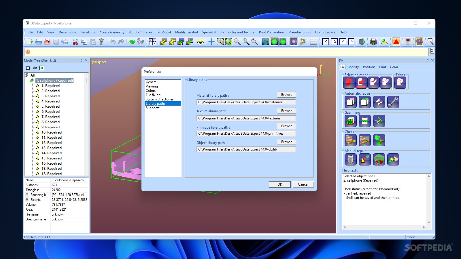The width and height of the screenshot is (461, 259).
Task: Click the red triangle toolbar icon
Action: tap(396, 42)
